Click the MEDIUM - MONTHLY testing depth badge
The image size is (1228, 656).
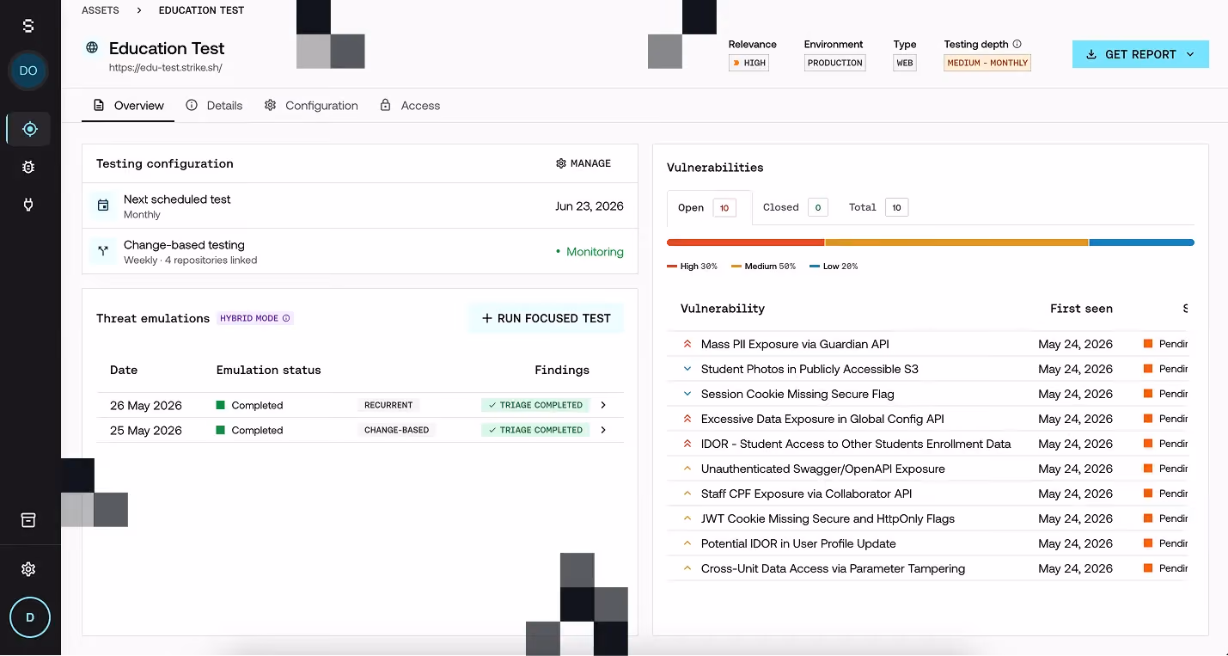click(987, 63)
